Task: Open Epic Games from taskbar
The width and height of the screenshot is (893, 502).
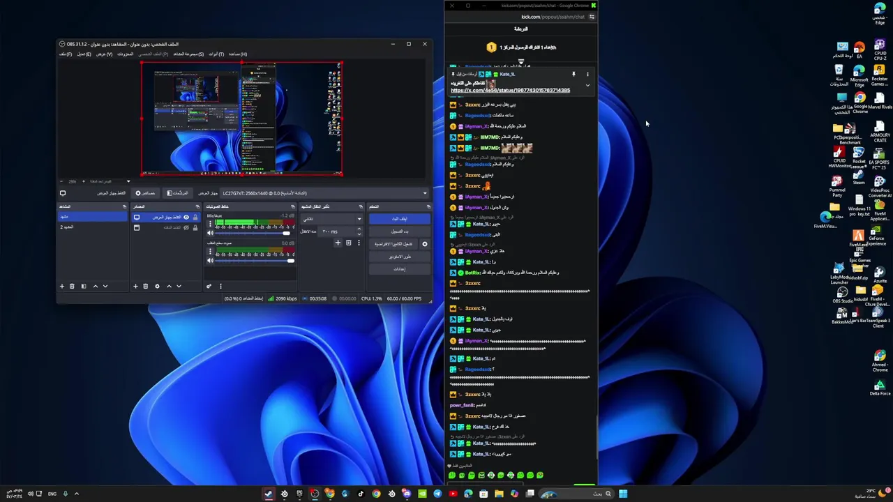Action: (x=299, y=494)
